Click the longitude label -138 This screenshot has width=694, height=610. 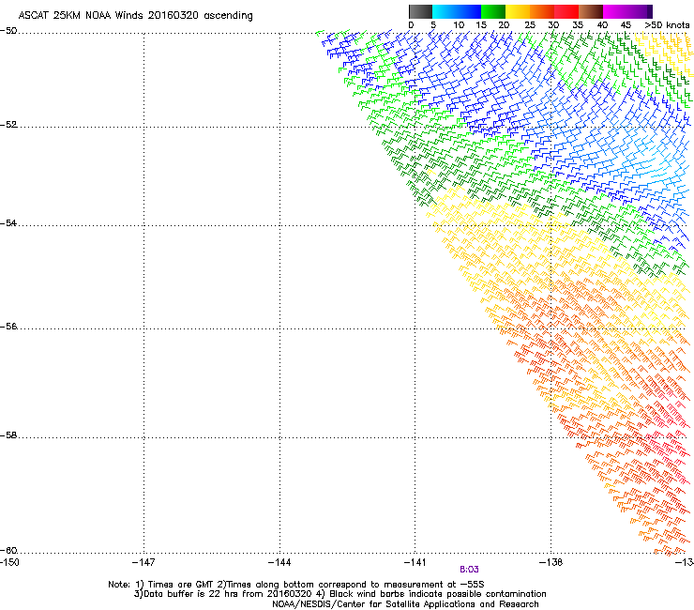tap(551, 562)
